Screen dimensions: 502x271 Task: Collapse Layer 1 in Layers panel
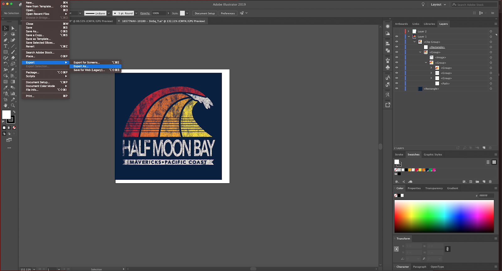[x=409, y=37]
